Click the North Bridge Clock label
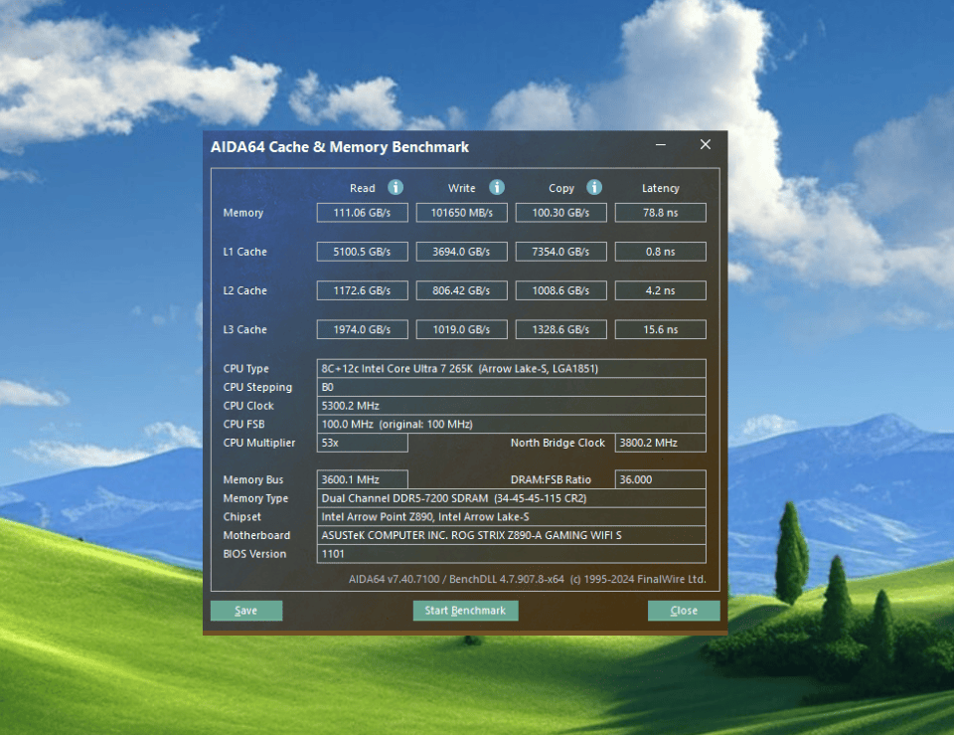Screen dimensions: 954x735 [557, 443]
